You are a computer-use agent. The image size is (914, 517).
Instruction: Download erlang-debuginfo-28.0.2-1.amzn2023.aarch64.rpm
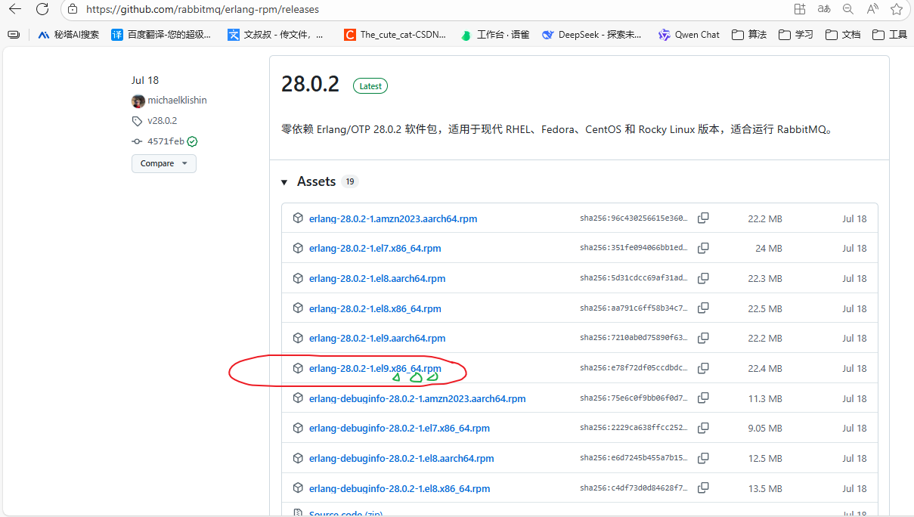coord(417,398)
